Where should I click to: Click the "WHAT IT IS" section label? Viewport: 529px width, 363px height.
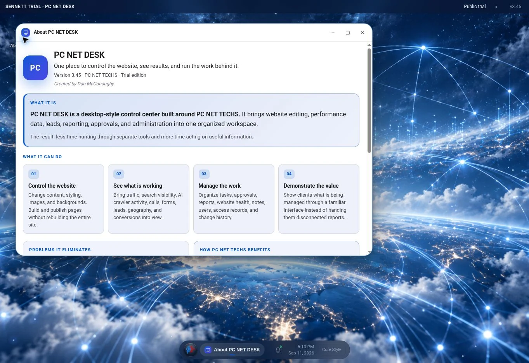(x=43, y=103)
